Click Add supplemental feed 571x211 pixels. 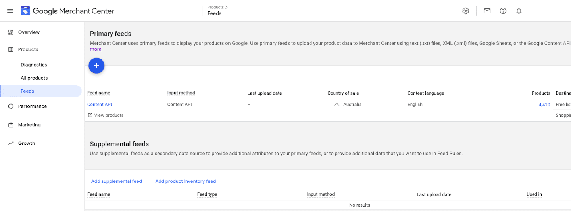click(x=116, y=181)
